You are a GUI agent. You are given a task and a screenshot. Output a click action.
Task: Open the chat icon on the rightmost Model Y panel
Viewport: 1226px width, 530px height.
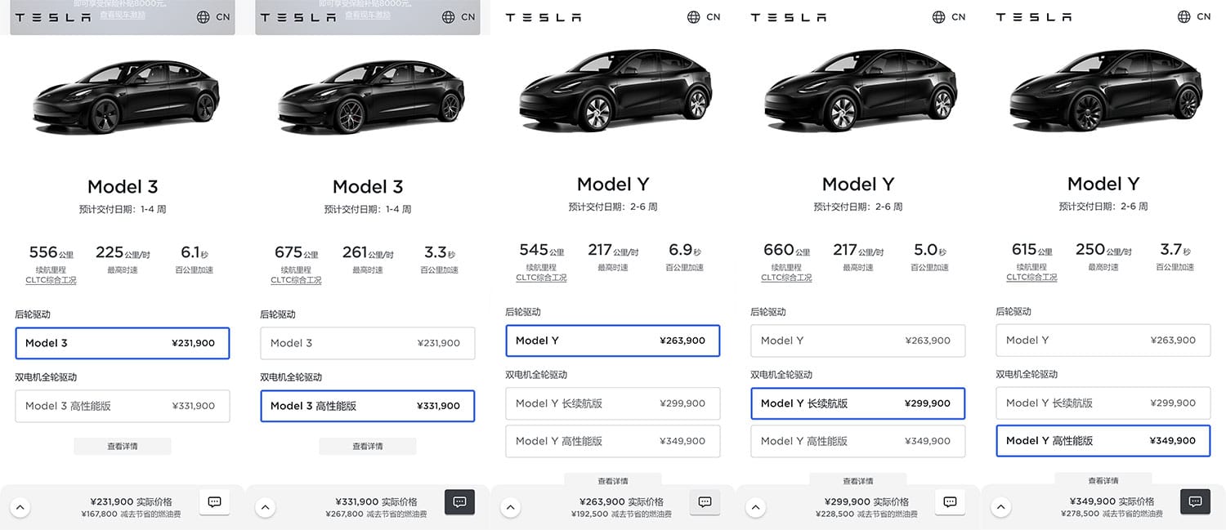tap(1194, 501)
